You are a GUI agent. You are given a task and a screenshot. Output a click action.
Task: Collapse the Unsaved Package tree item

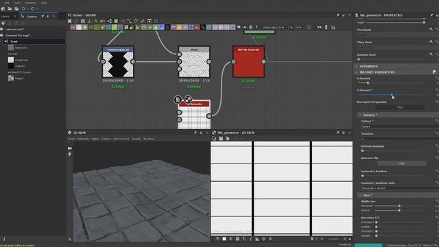(1, 35)
